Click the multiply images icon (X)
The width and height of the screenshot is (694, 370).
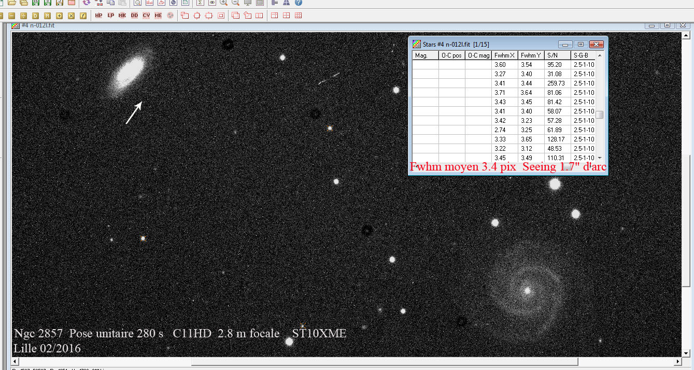[72, 16]
